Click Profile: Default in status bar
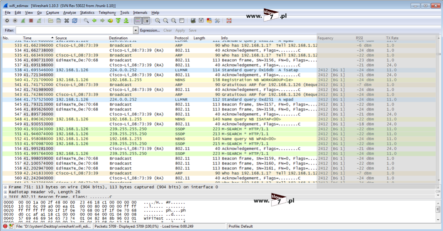This screenshot has height=231, width=443. click(x=240, y=226)
